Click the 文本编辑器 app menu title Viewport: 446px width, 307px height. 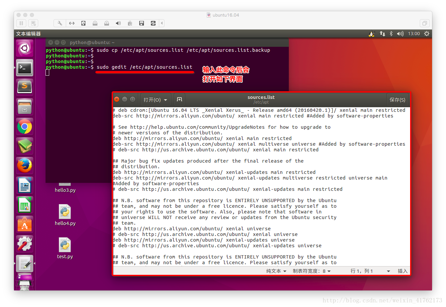[29, 34]
